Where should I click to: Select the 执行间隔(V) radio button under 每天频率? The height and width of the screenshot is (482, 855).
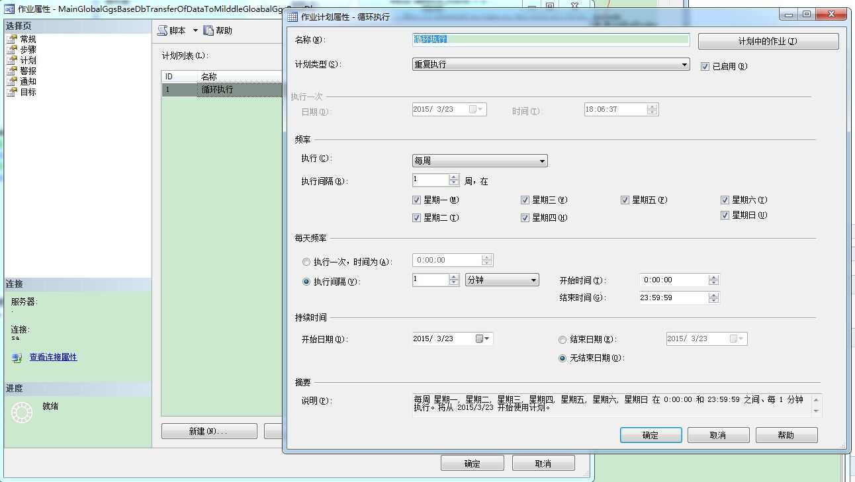click(306, 282)
